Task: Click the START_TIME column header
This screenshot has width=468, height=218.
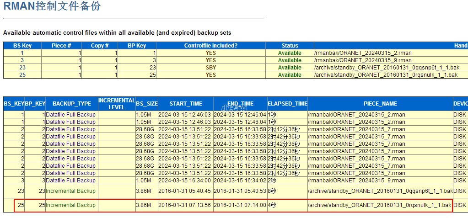Action: [185, 104]
